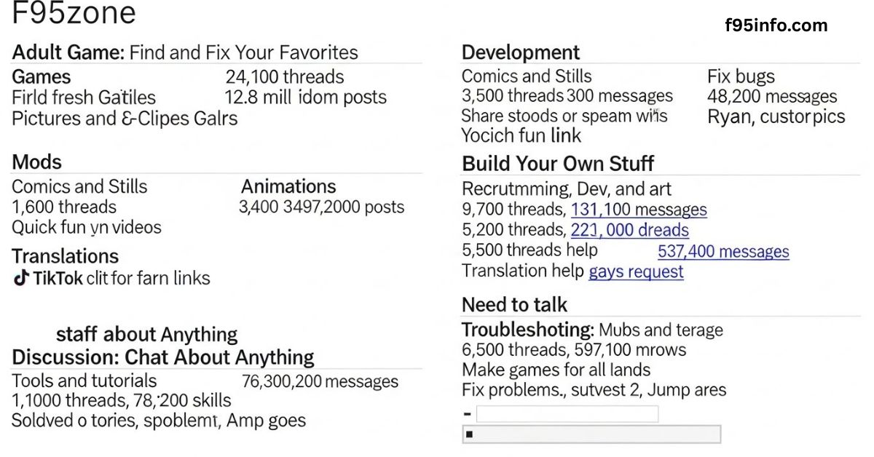Open the Build Your Own Stuff section
874x457 pixels.
(558, 163)
